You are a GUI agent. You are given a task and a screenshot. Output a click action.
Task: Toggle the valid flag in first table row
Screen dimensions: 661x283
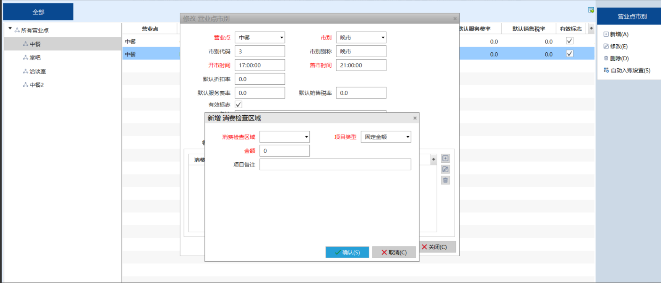pos(570,41)
